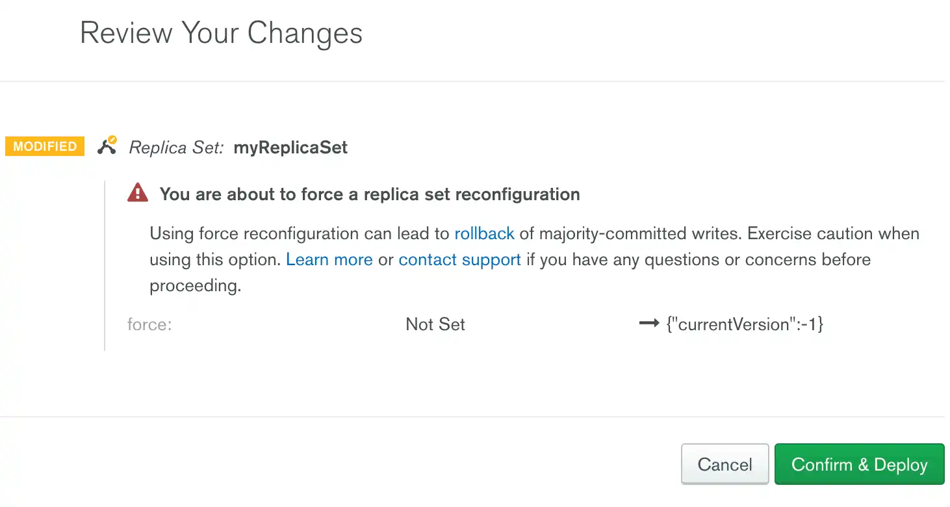
Task: Click the orange MODIFIED badge
Action: click(x=45, y=146)
